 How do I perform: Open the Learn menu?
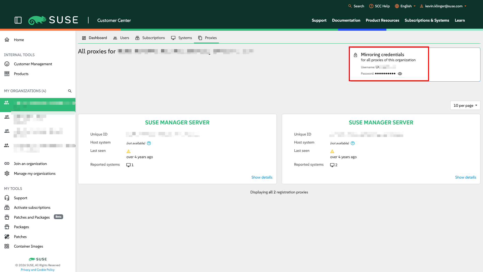pos(460,20)
